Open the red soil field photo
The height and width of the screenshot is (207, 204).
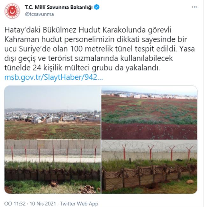point(149,113)
